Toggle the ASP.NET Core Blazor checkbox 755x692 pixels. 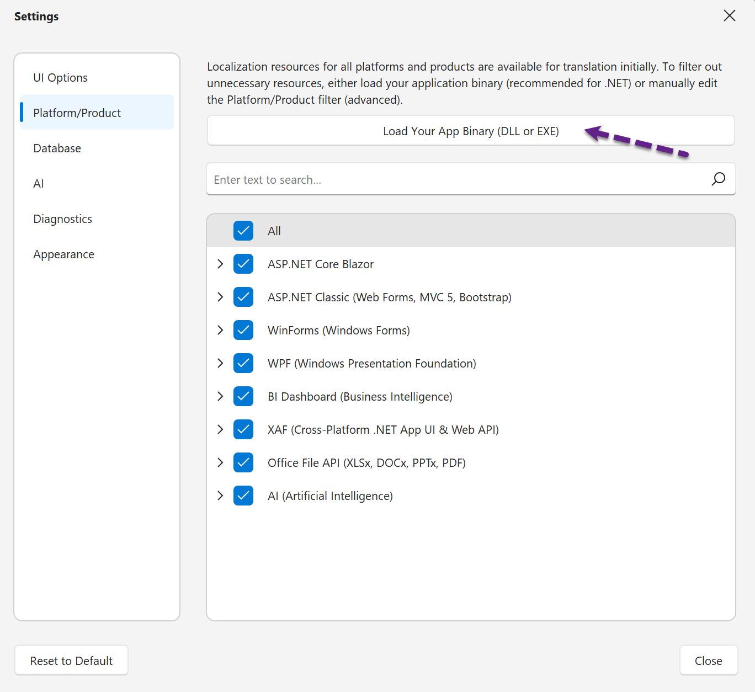pyautogui.click(x=243, y=264)
